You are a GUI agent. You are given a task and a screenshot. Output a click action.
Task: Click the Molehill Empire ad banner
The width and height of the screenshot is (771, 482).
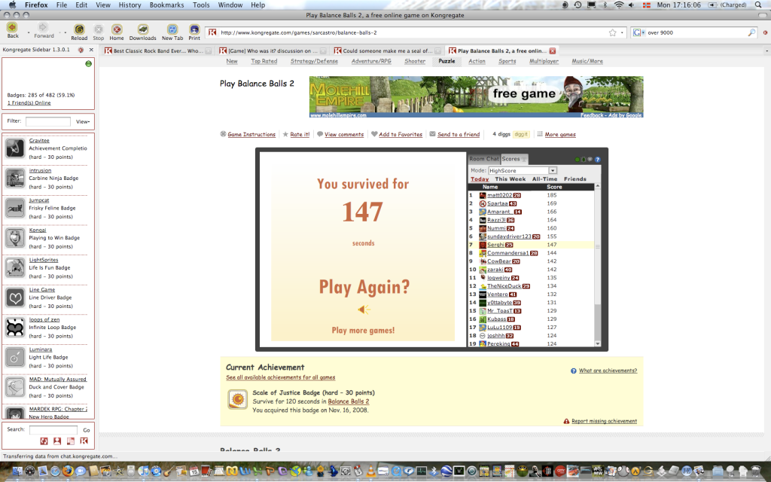tap(476, 97)
